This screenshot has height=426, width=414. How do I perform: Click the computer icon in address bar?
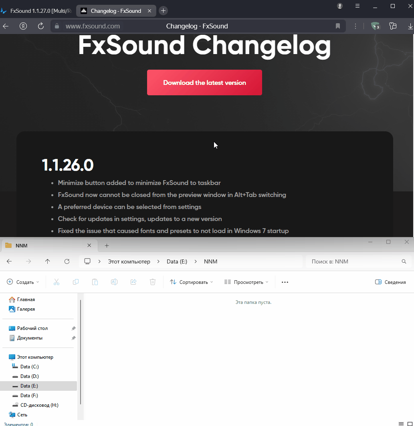[x=87, y=261]
